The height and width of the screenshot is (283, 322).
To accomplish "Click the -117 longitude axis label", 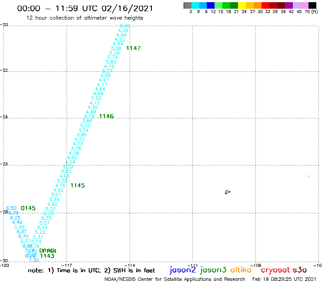I will [67, 265].
